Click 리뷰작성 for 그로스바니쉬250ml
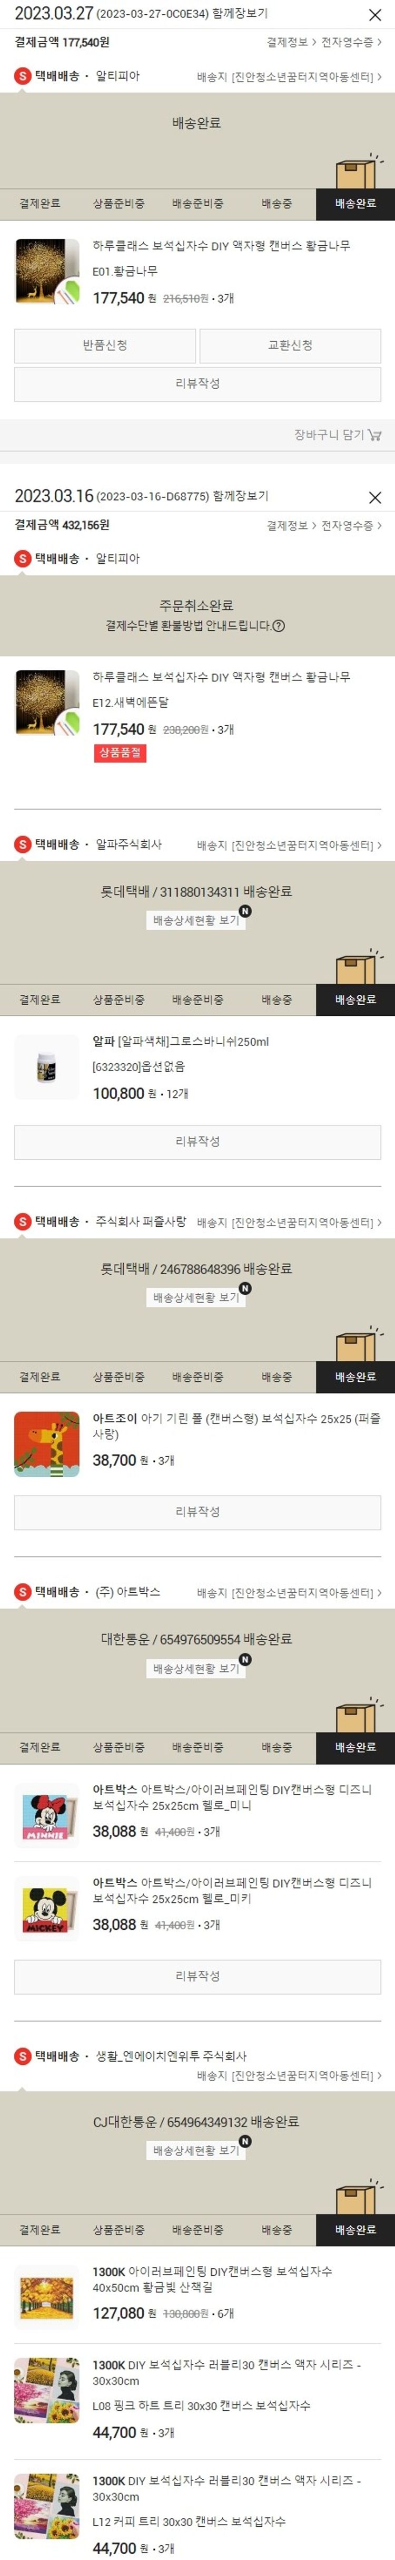 point(197,1142)
